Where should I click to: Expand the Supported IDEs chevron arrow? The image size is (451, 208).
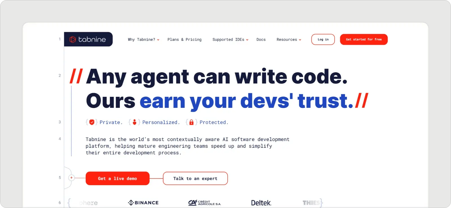(x=247, y=40)
